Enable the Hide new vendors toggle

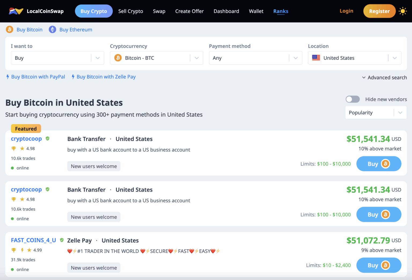click(352, 99)
